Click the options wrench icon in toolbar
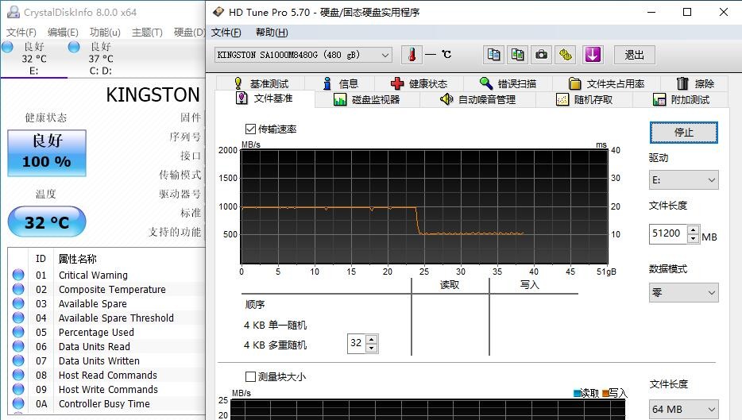 [x=565, y=55]
